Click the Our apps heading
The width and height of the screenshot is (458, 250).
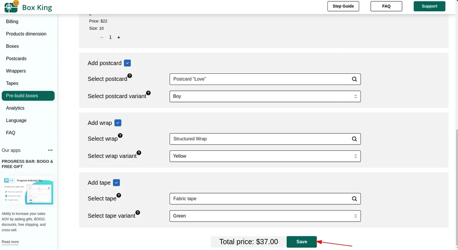pos(11,150)
